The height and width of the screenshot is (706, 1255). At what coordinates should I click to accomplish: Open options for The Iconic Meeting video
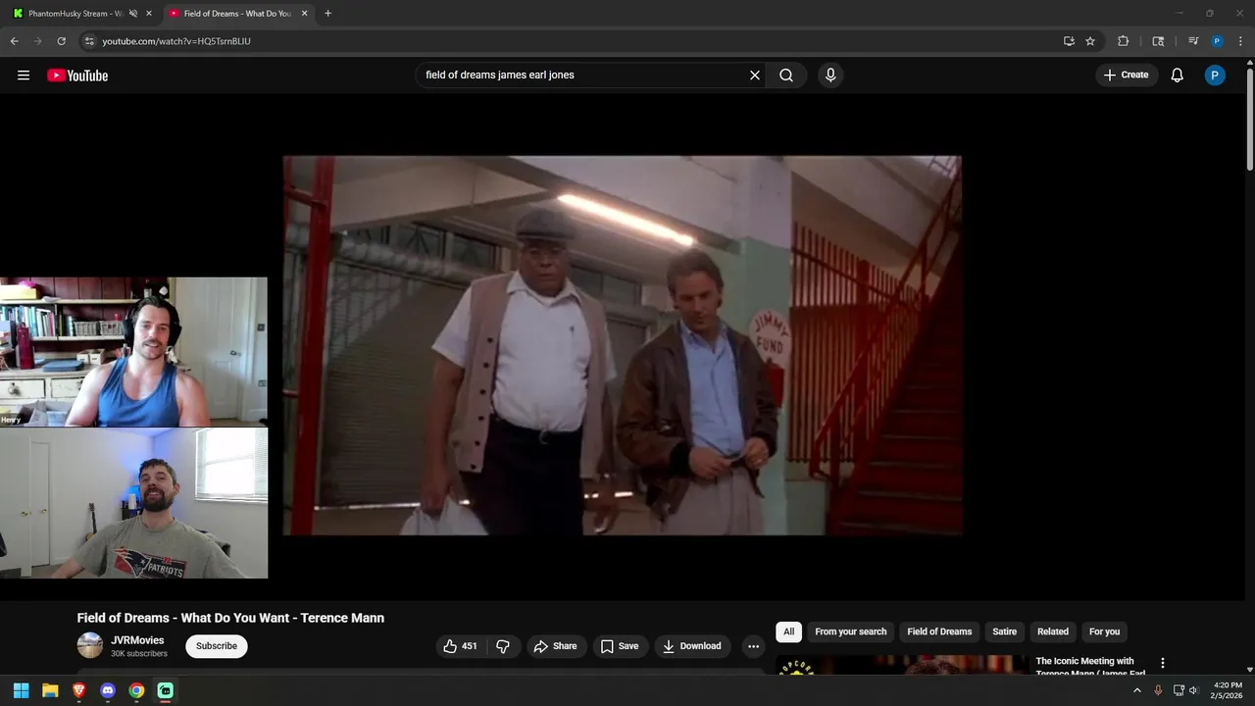[1163, 663]
